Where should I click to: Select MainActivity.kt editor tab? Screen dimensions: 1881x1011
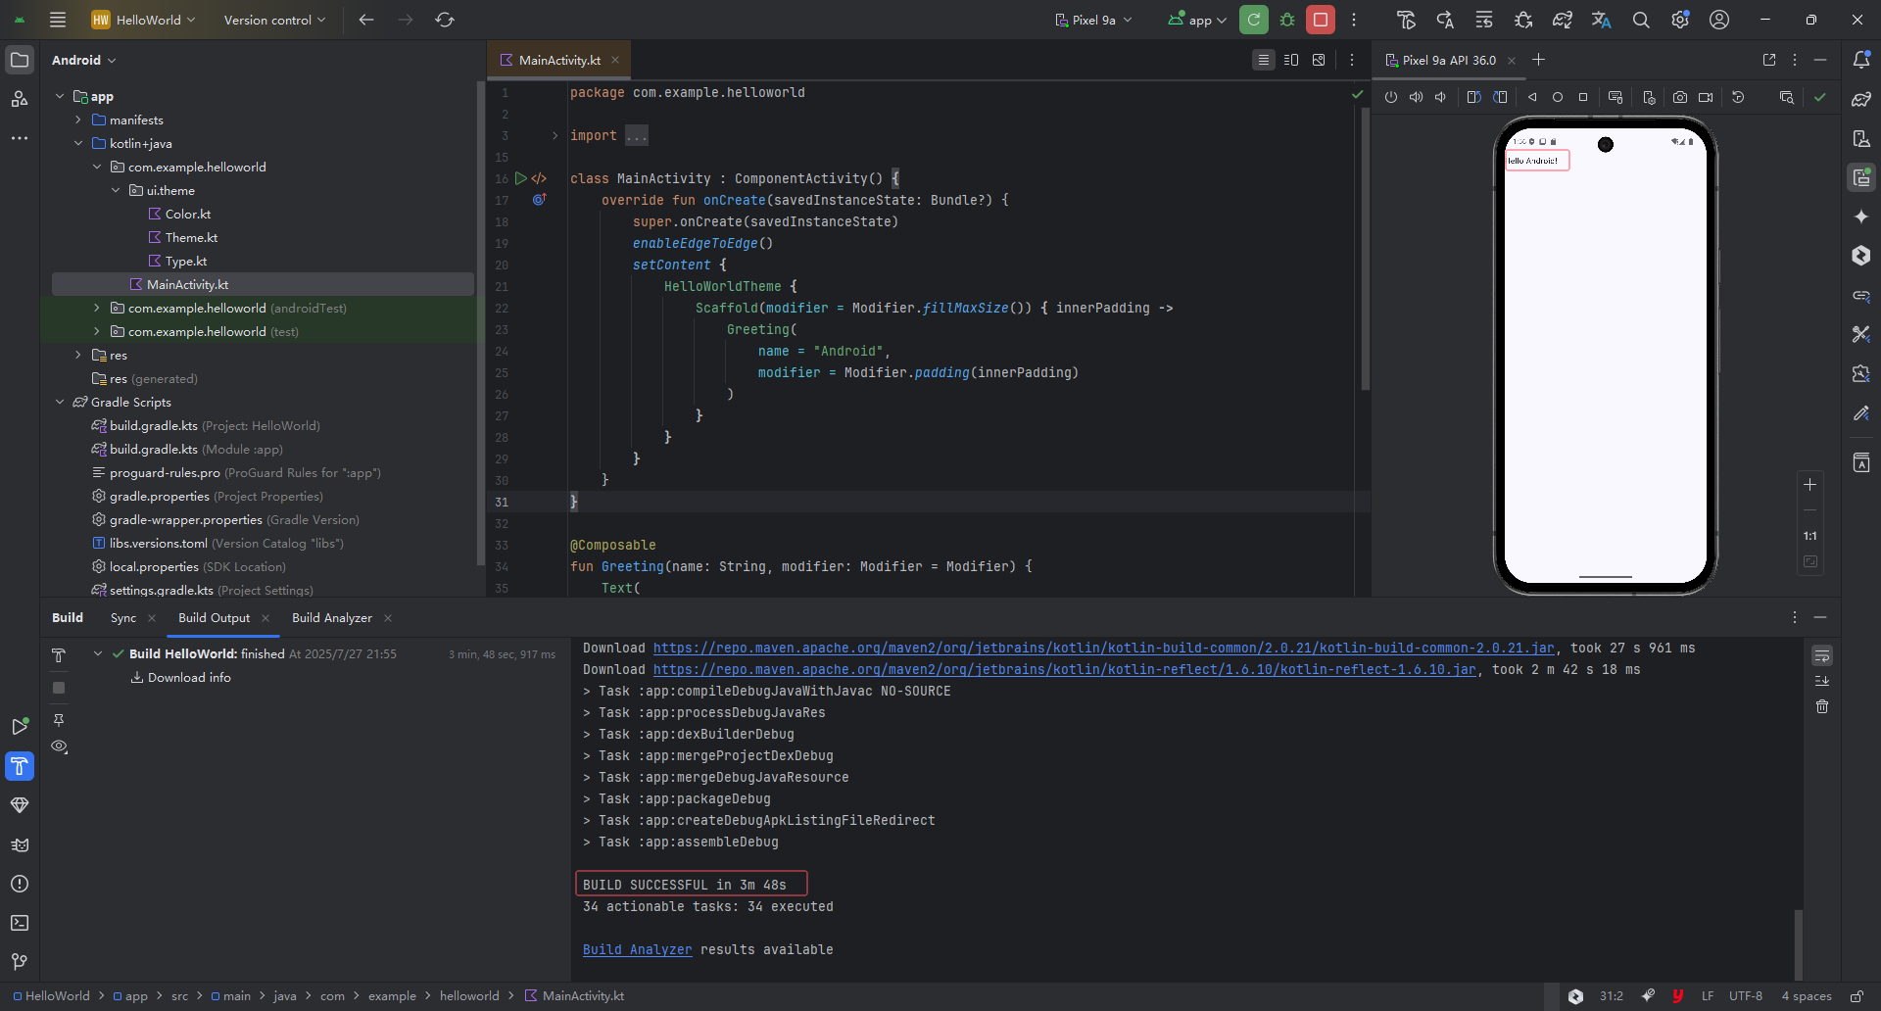click(x=559, y=60)
